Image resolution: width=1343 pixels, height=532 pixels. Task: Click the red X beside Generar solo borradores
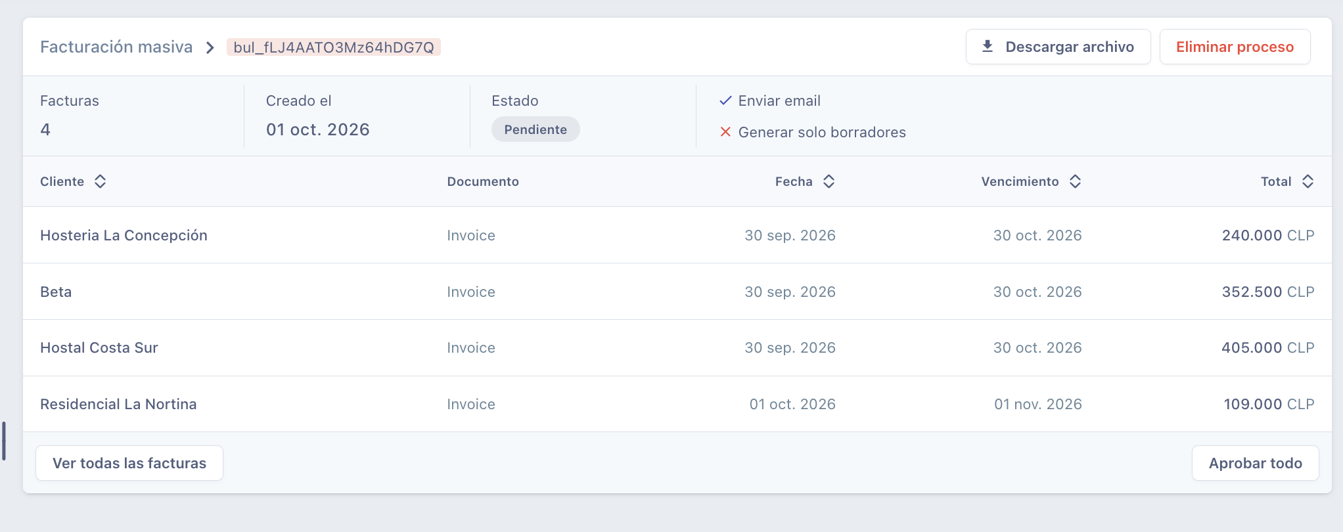pos(725,132)
